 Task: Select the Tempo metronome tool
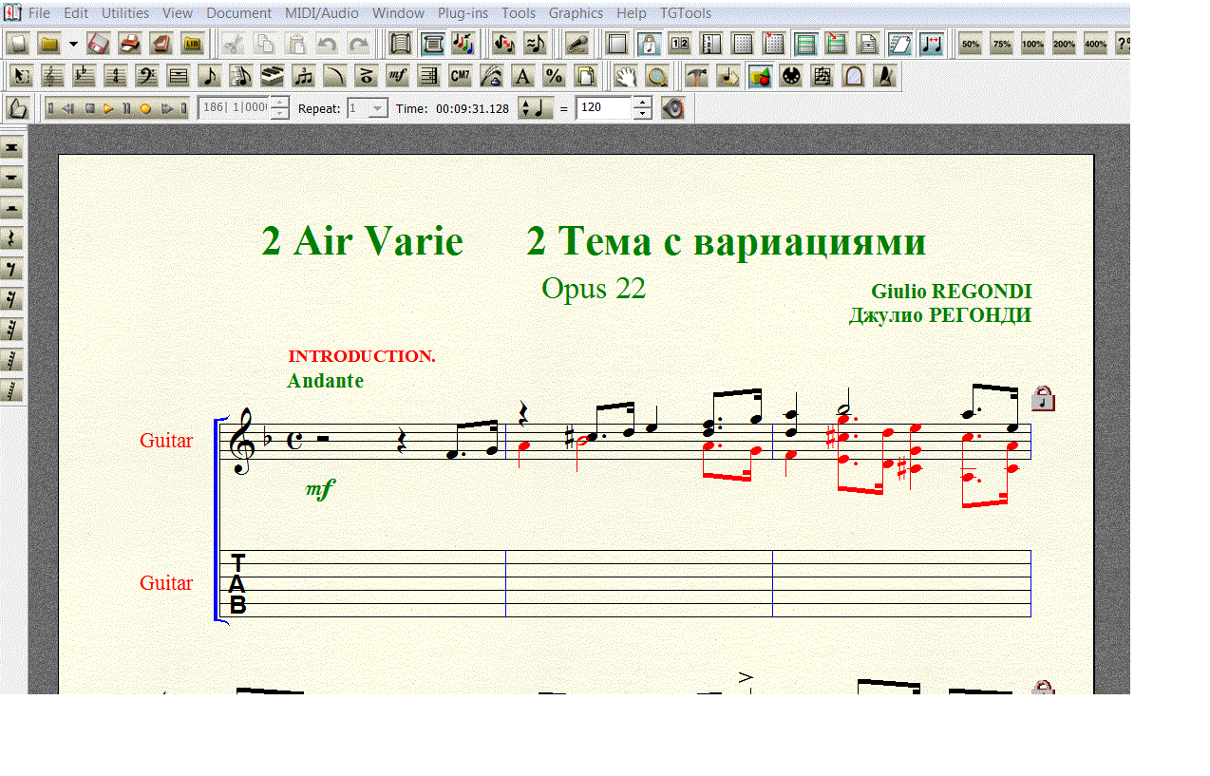point(884,75)
